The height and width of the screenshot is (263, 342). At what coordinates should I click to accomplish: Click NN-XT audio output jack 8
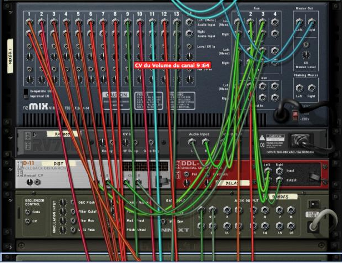[291, 210]
